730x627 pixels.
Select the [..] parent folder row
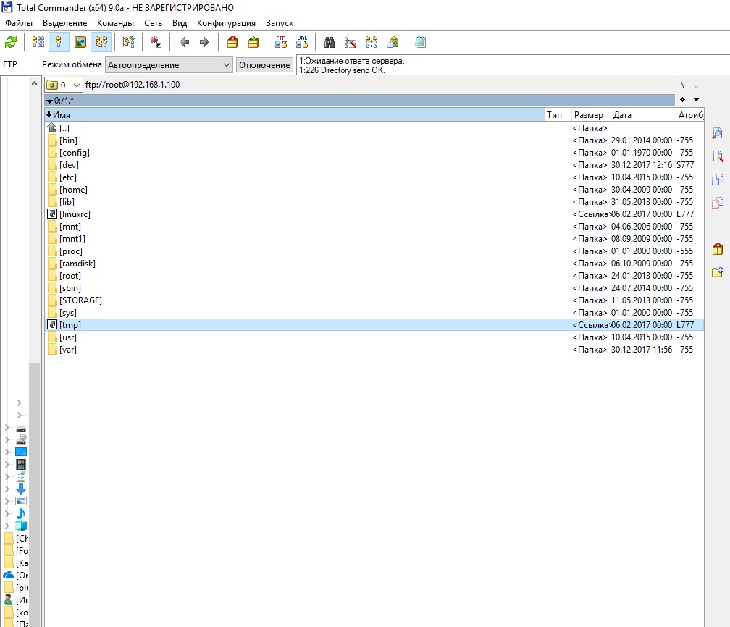tap(374, 127)
